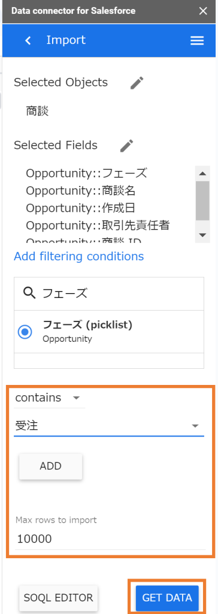
Task: Select Opportunity::取引先責任者 in the fields list
Action: pos(98,225)
